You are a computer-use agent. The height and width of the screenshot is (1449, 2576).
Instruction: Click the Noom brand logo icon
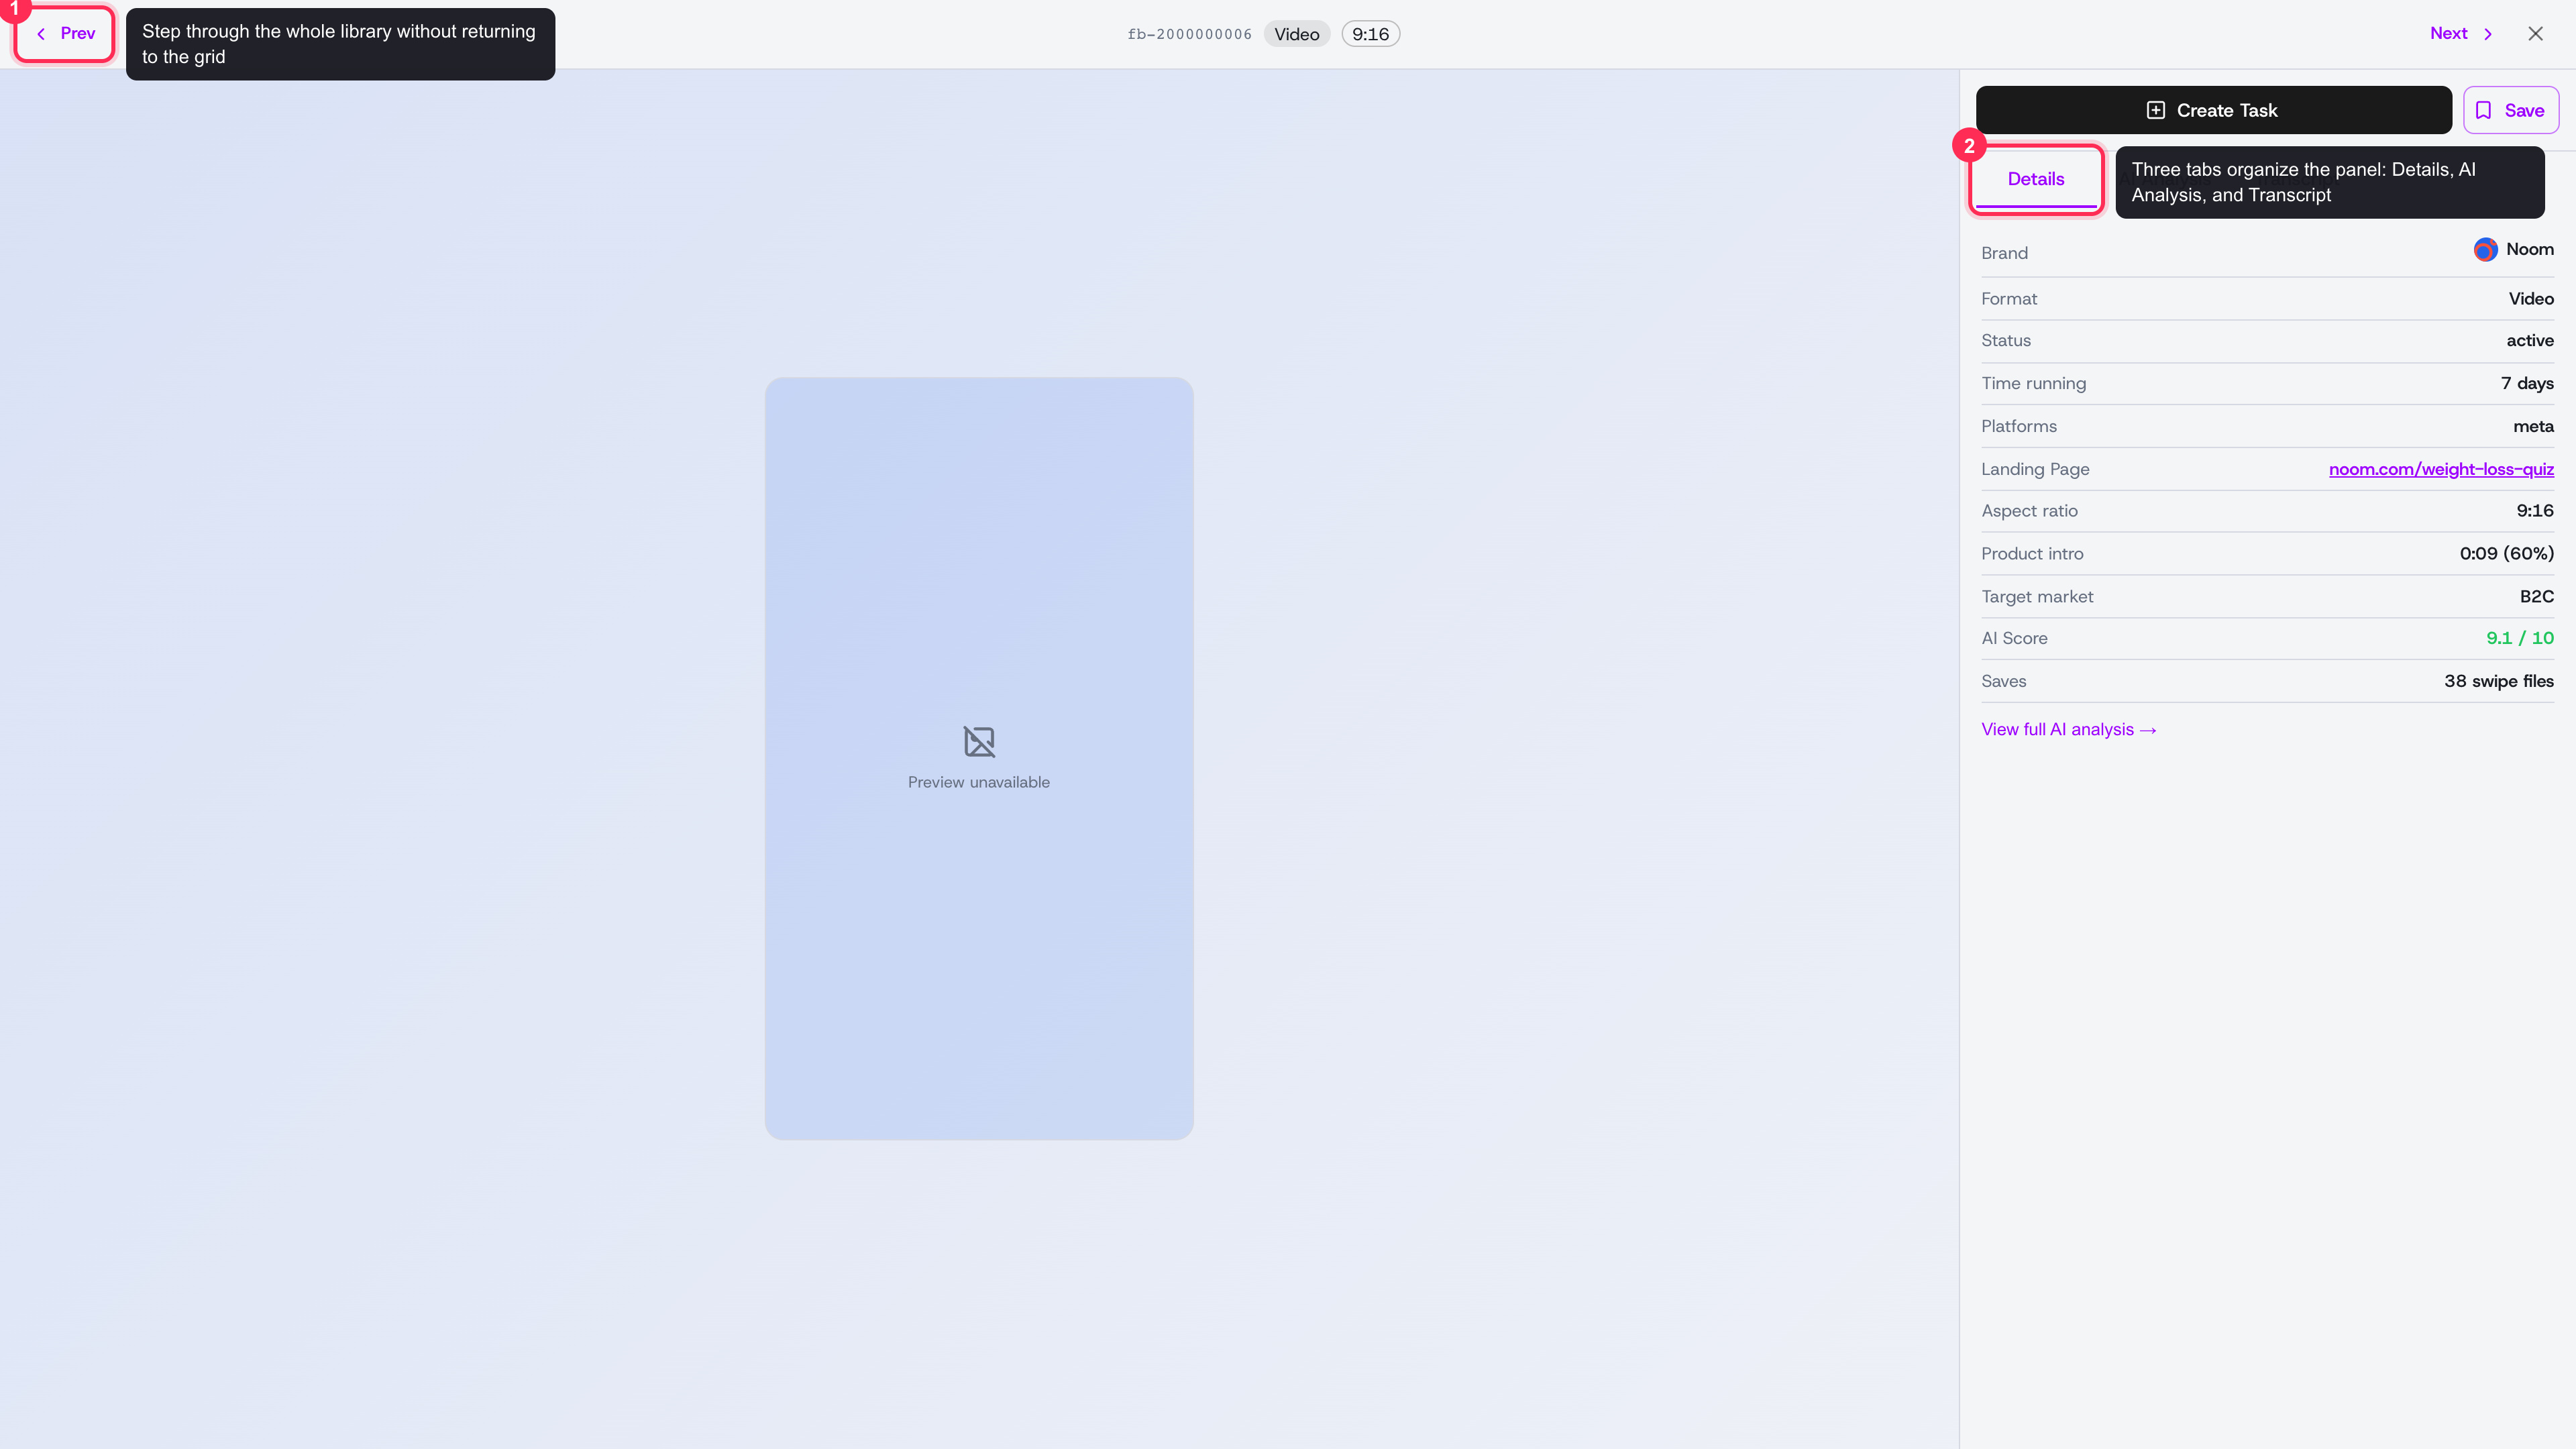pyautogui.click(x=2485, y=250)
